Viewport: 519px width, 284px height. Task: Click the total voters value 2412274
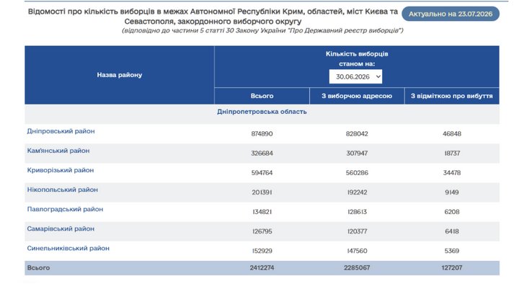point(262,267)
